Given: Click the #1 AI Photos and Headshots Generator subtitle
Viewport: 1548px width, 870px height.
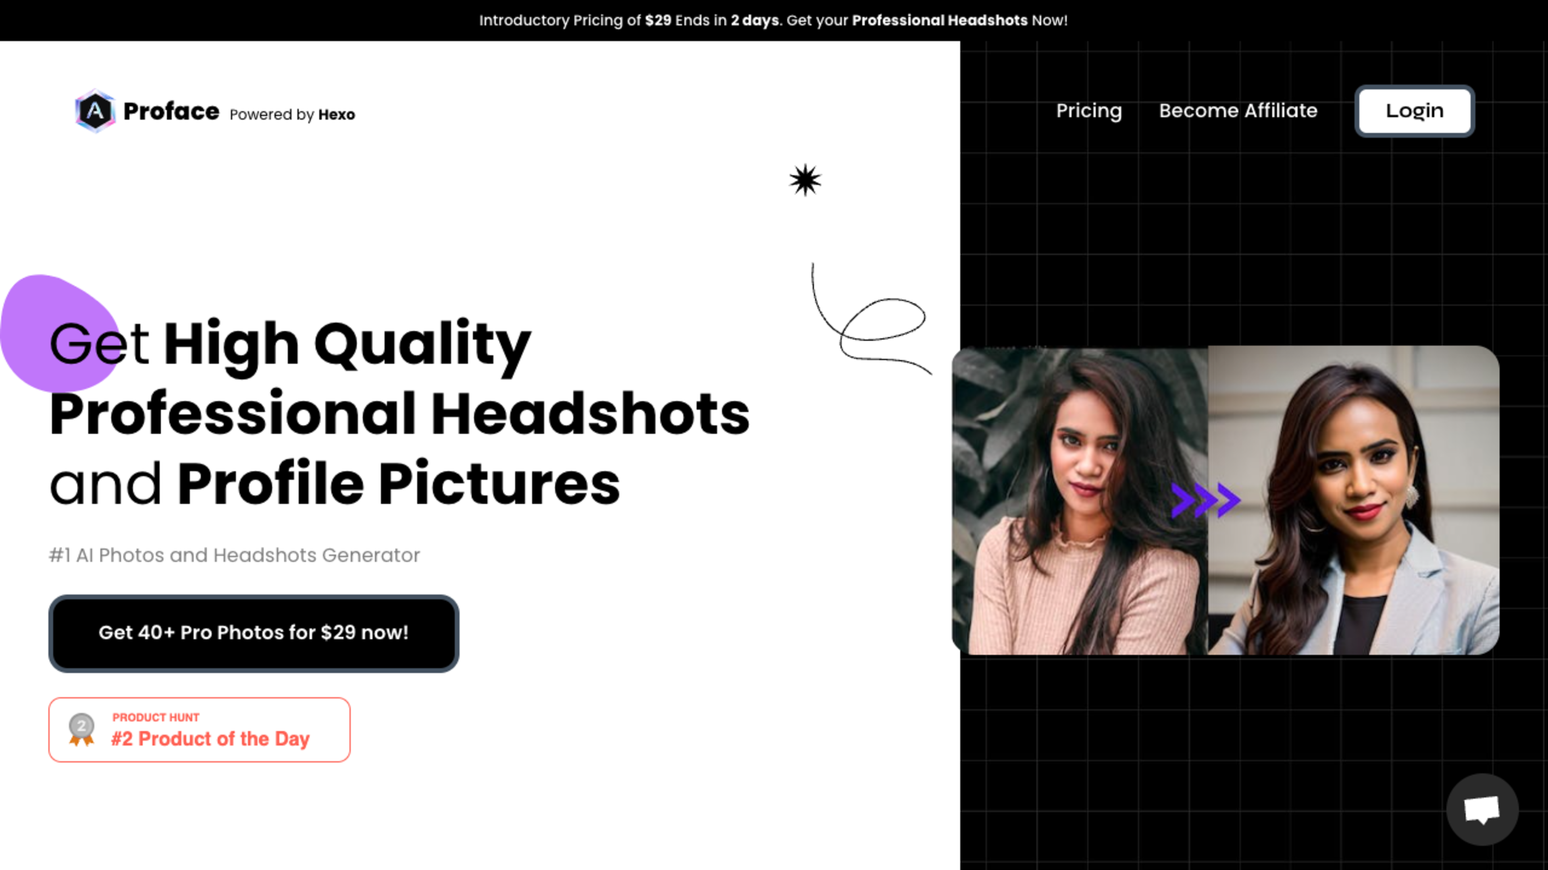Looking at the screenshot, I should click(234, 555).
